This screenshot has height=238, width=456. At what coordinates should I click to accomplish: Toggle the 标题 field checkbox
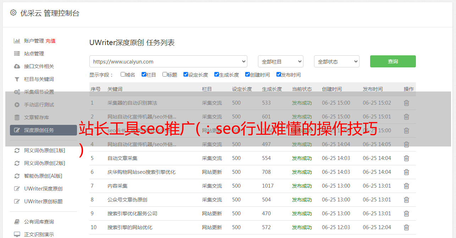(165, 74)
